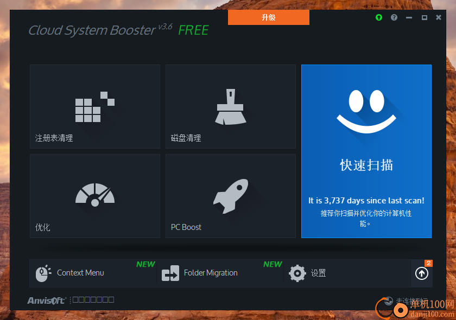Viewport: 456px width, 320px height.
Task: Click the folder arrow icon for Folder Migration
Action: coord(170,273)
